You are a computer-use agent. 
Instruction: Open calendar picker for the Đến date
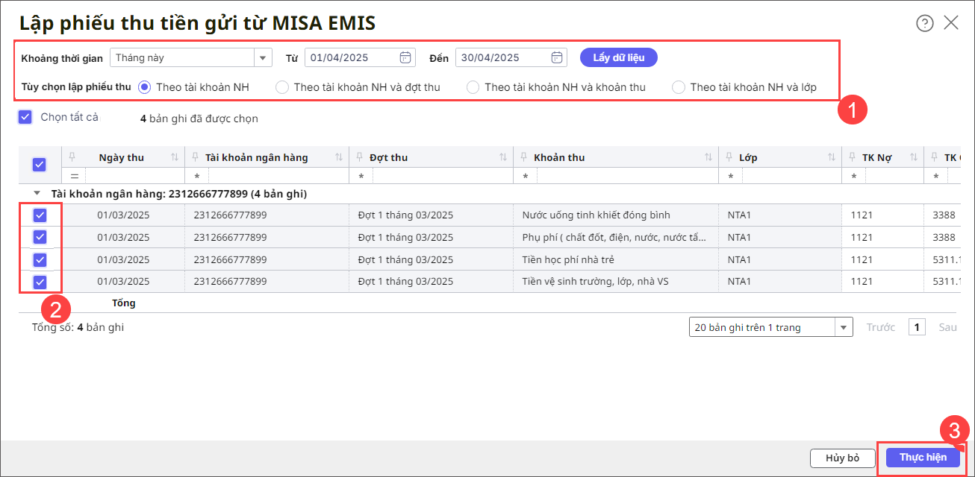(557, 57)
